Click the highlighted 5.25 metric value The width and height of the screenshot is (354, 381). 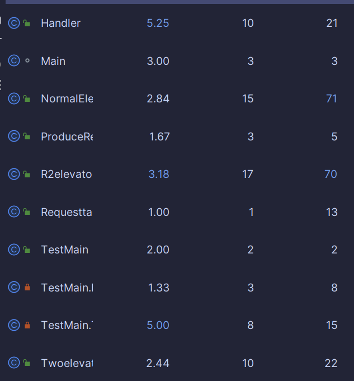point(158,23)
